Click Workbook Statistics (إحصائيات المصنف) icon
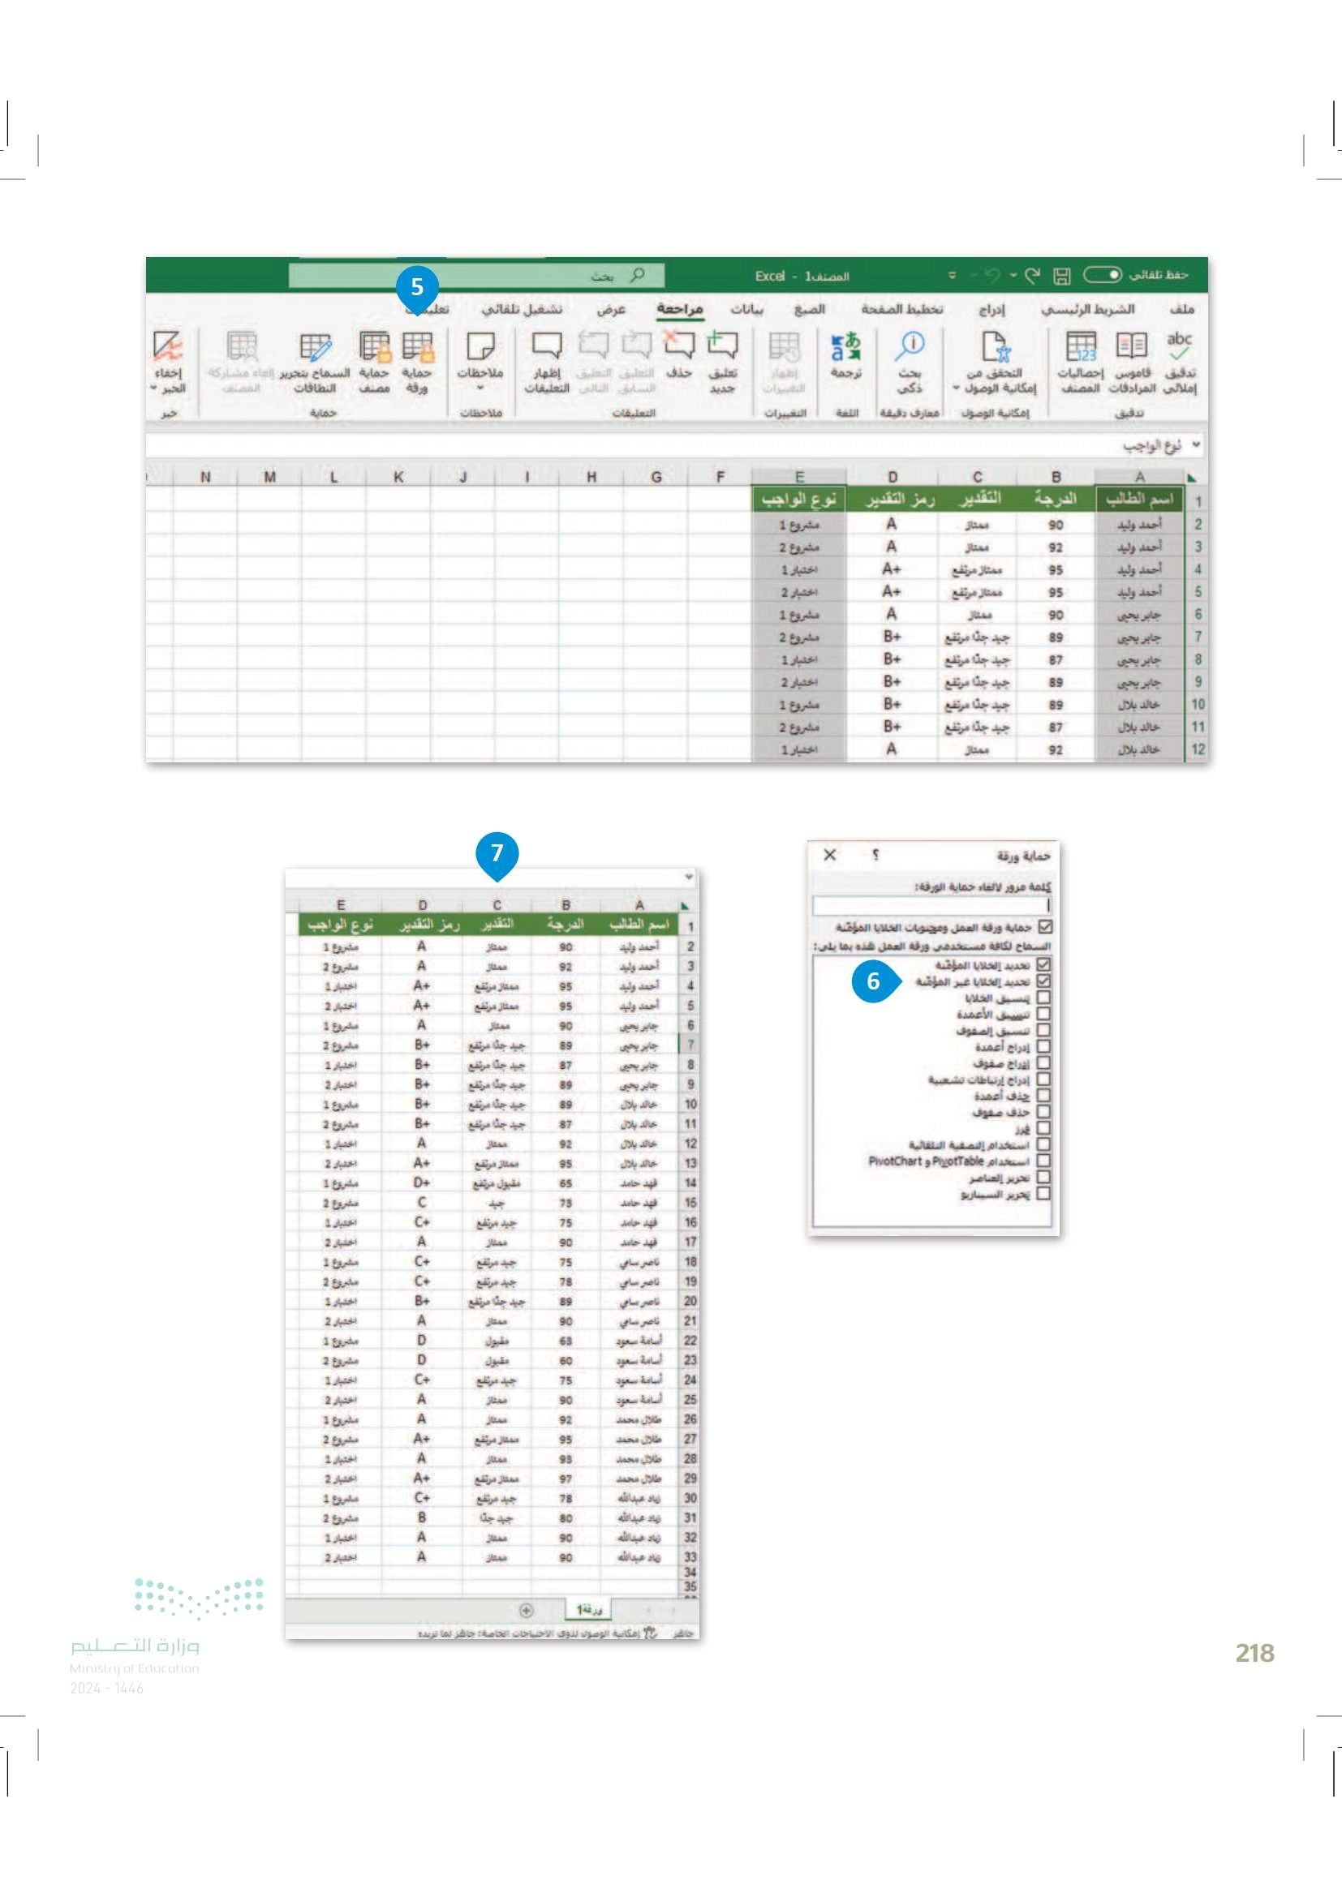This screenshot has height=1897, width=1342. tap(1081, 347)
